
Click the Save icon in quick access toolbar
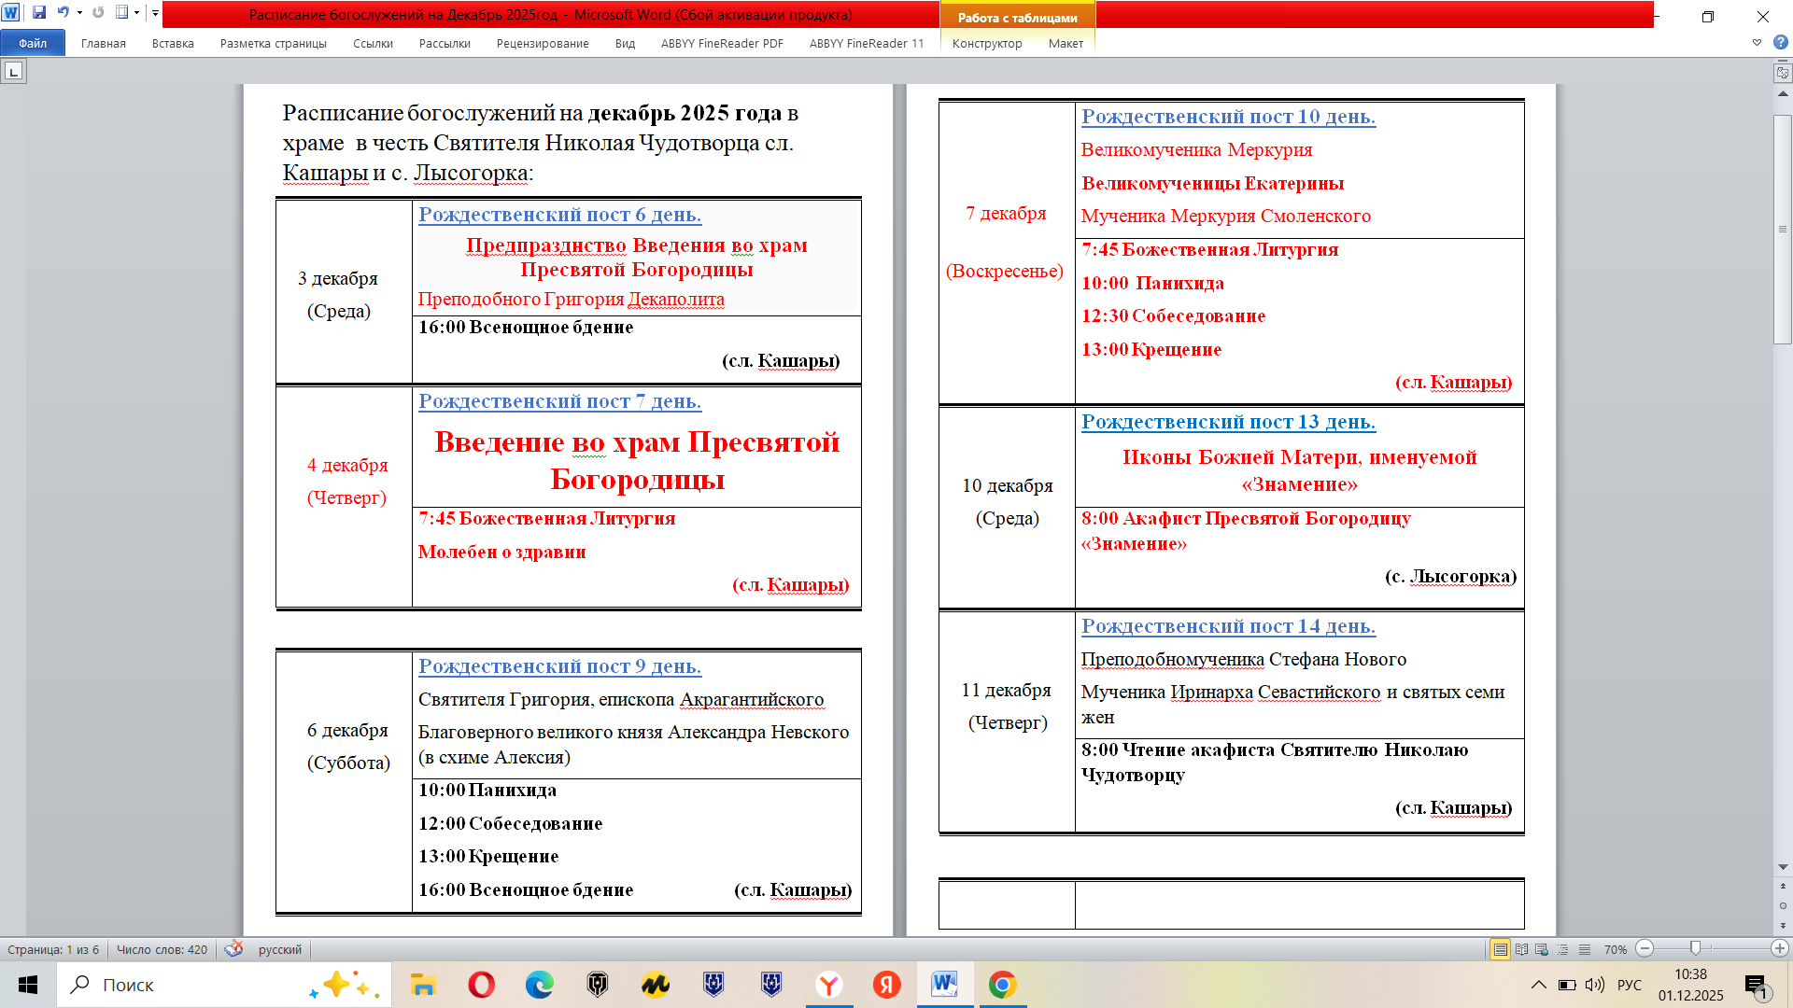[39, 13]
